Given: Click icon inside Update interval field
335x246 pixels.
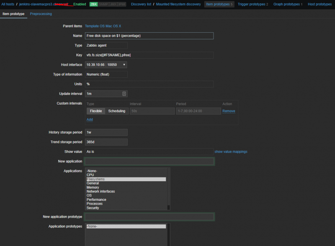Looking at the screenshot, I should 124,94.
